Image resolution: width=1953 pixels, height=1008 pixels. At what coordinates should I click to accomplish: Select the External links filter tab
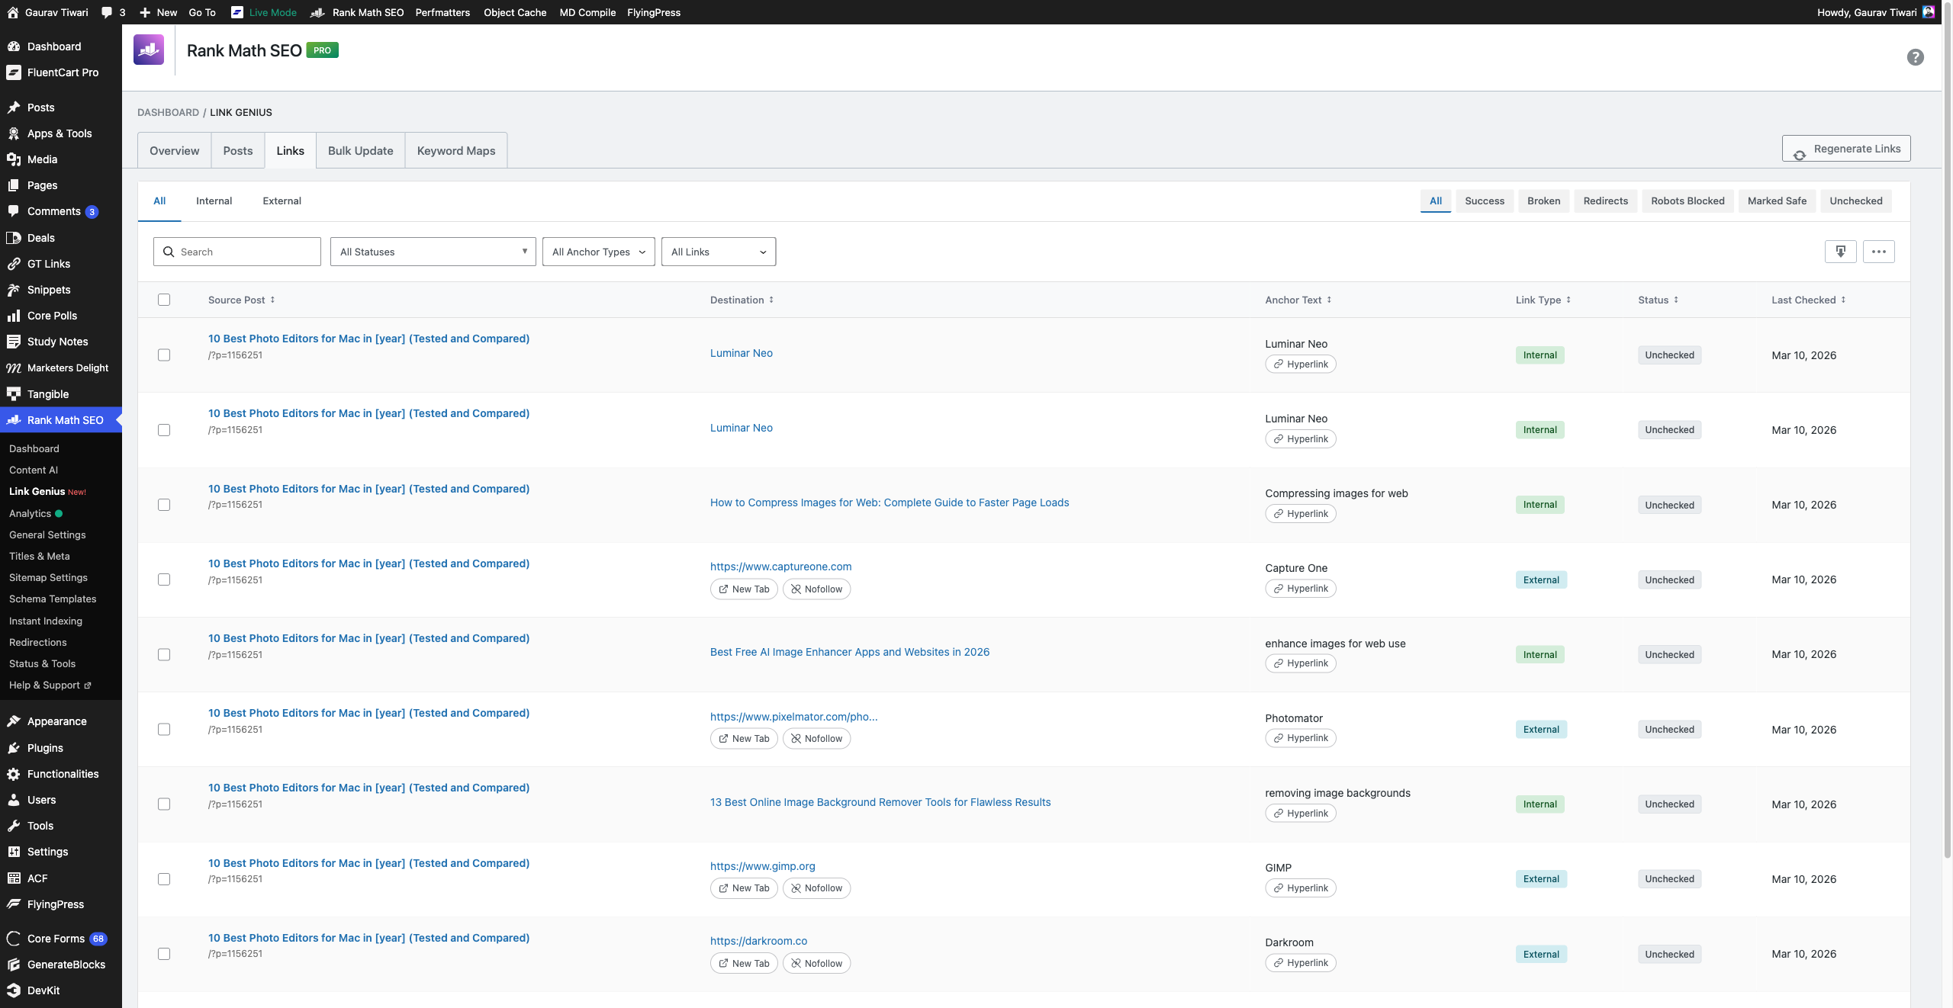[282, 201]
